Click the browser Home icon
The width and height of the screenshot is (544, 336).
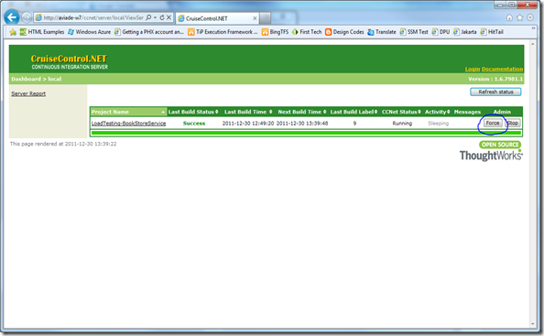point(509,17)
